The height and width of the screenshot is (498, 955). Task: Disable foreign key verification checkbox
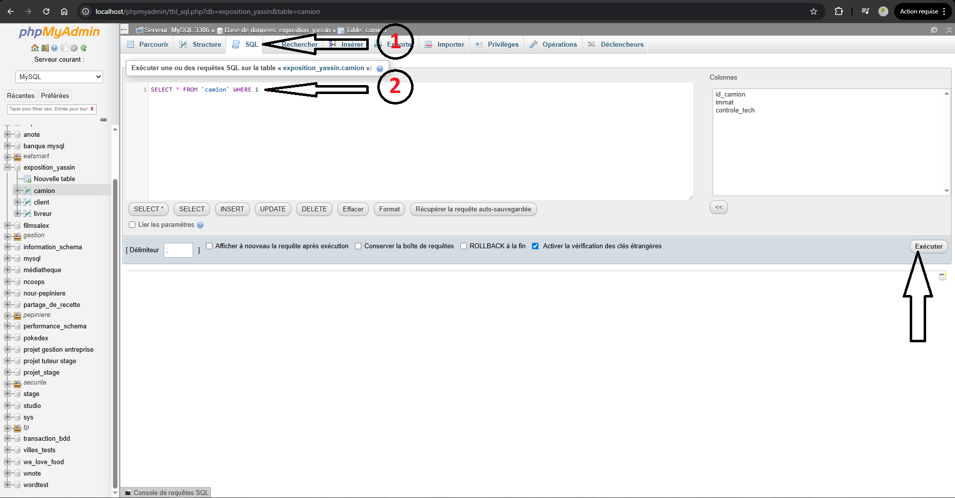pyautogui.click(x=535, y=246)
